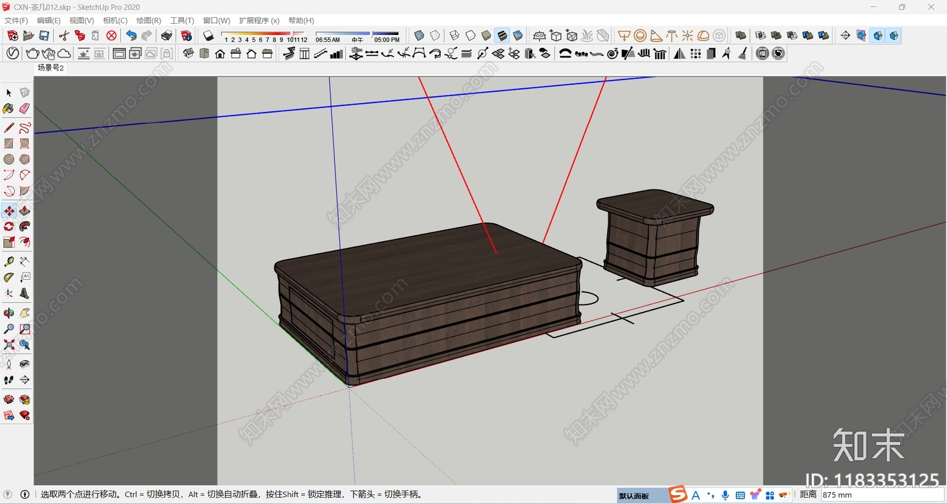Select the Freehand drawing tool
This screenshot has width=947, height=504.
[x=24, y=128]
